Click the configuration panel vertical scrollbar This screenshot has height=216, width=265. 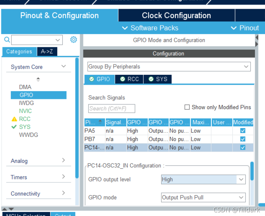click(252, 171)
